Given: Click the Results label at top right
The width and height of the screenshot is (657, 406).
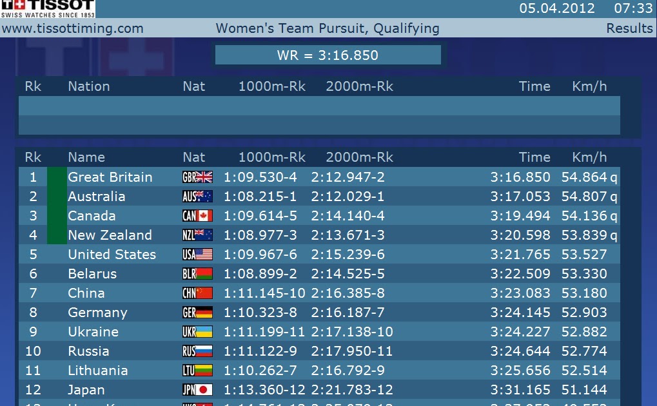Looking at the screenshot, I should pos(629,28).
